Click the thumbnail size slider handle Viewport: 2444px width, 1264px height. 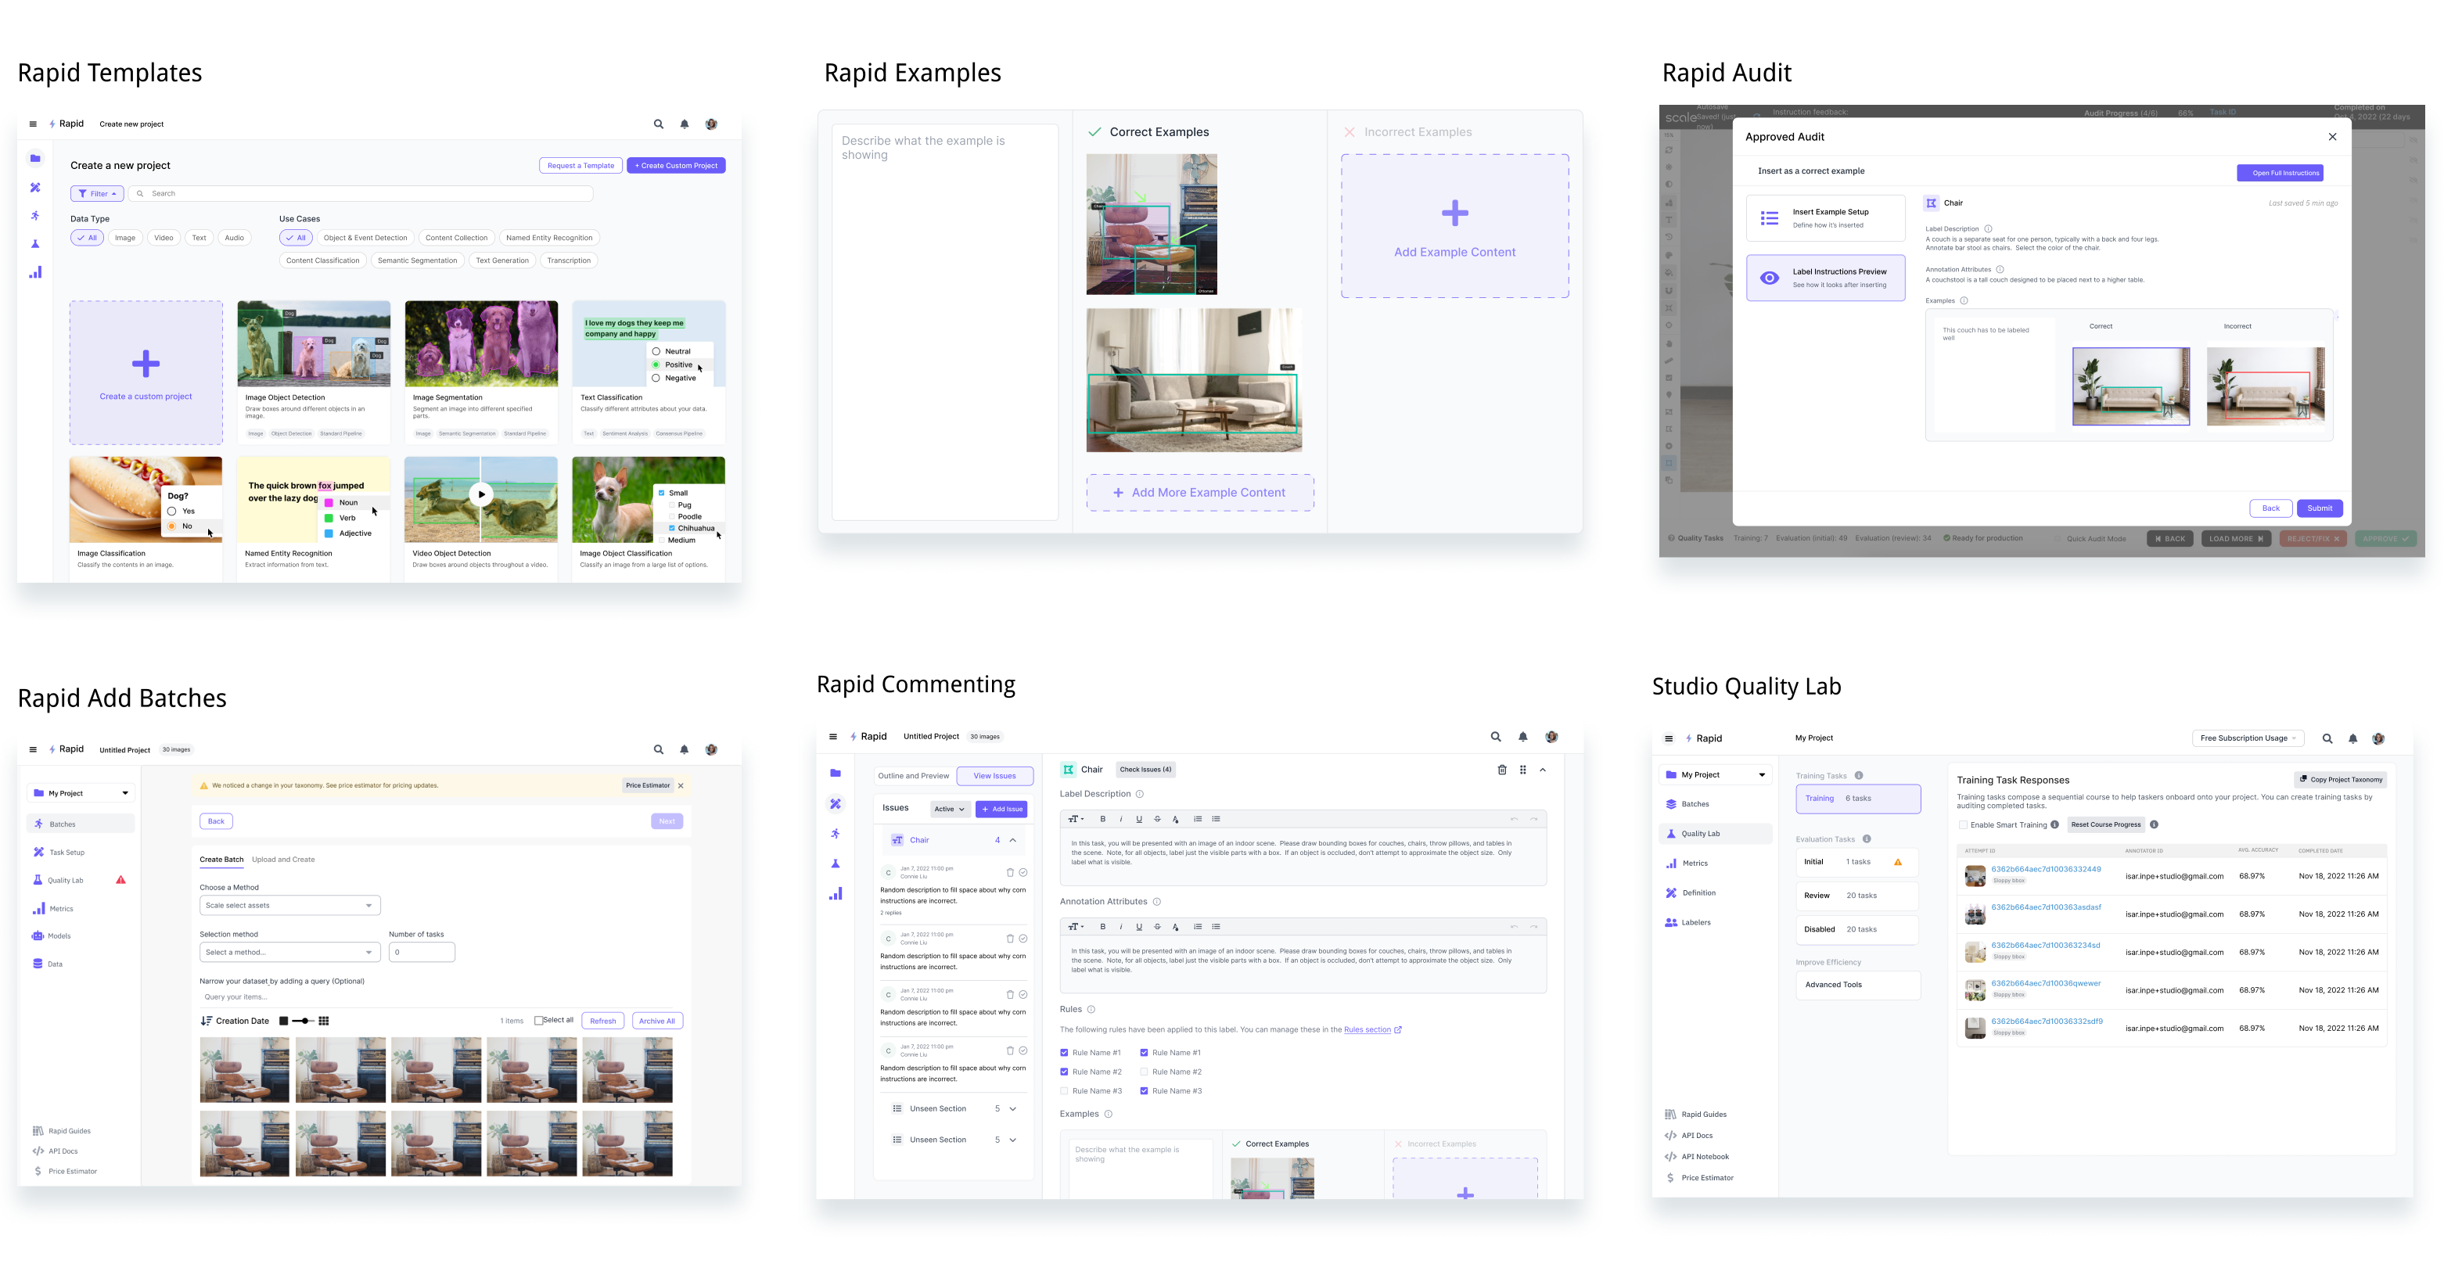click(305, 1022)
